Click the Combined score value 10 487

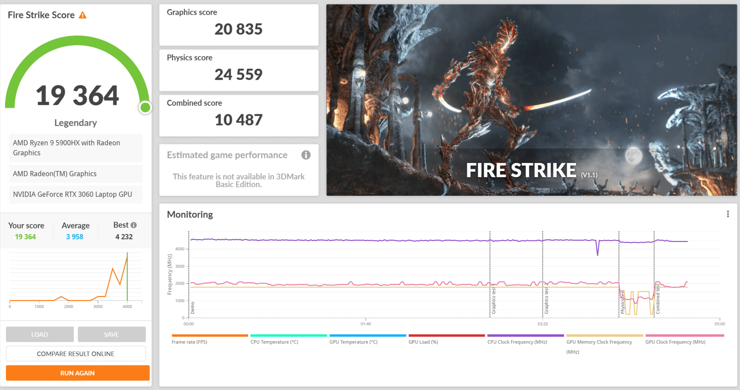coord(238,120)
